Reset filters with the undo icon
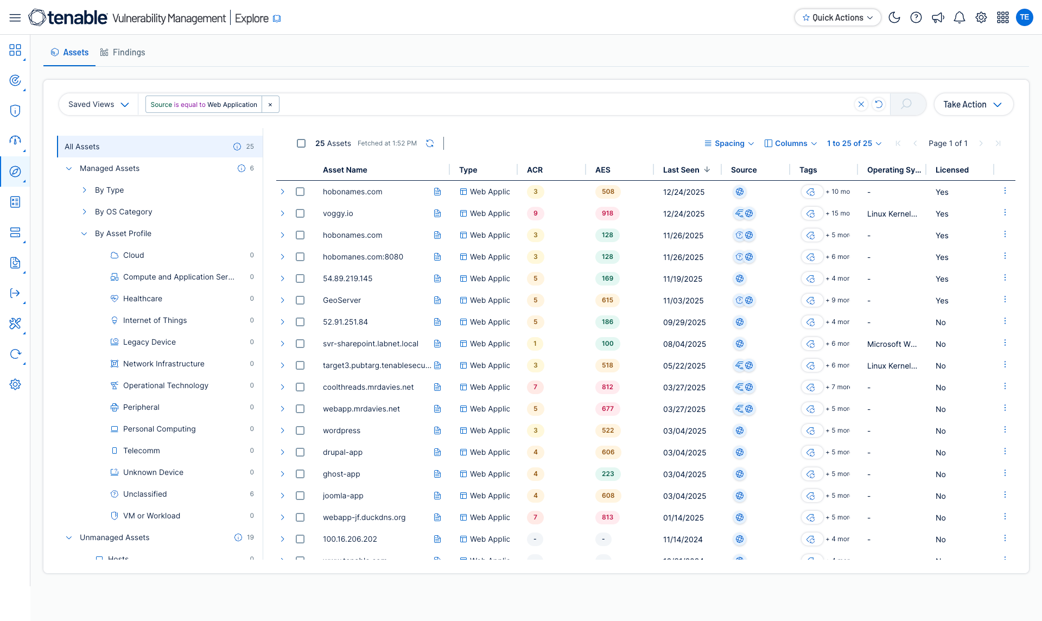1042x621 pixels. point(879,104)
